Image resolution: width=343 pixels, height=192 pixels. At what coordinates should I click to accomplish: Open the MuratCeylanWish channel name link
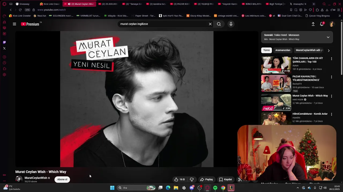[36, 178]
